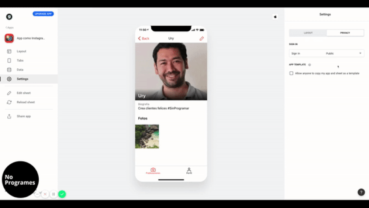Select Settings in the sidebar
This screenshot has height=208, width=369.
pos(29,79)
